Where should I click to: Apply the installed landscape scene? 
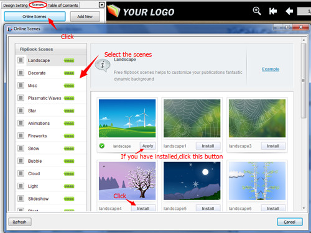(x=147, y=146)
